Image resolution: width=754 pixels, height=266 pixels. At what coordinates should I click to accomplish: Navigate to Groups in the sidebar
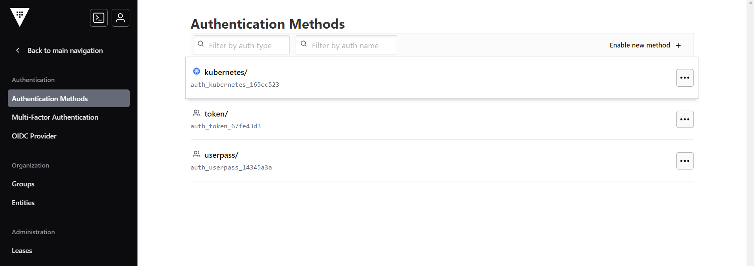coord(23,184)
